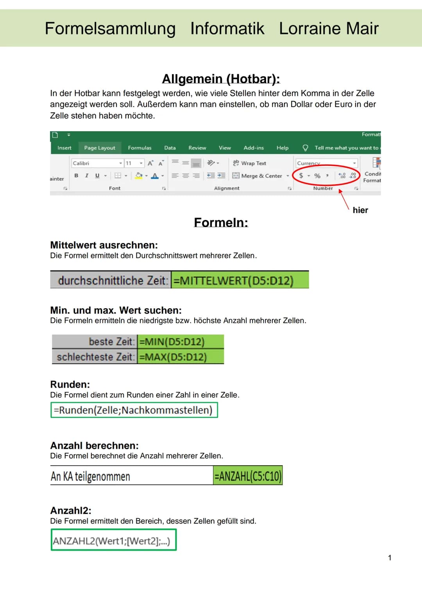
Task: Open the Currency number format dropdown
Action: click(x=354, y=163)
